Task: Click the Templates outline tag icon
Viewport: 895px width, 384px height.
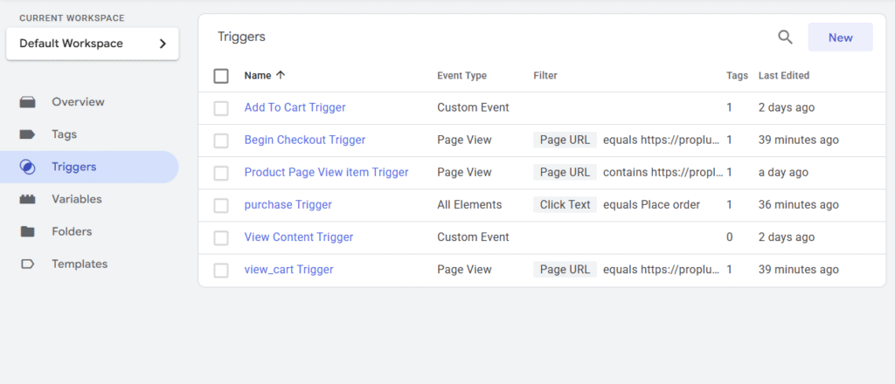Action: tap(27, 264)
